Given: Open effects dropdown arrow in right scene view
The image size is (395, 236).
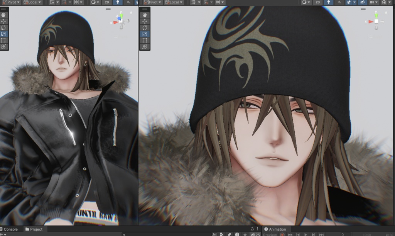Looking at the screenshot, I should [354, 2].
